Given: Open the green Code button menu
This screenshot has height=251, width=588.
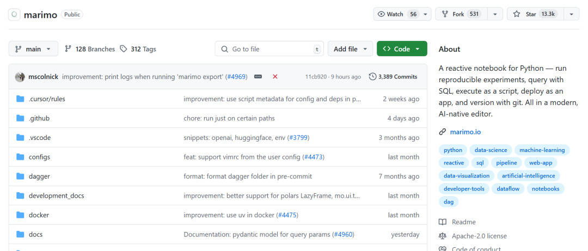Looking at the screenshot, I should [402, 49].
